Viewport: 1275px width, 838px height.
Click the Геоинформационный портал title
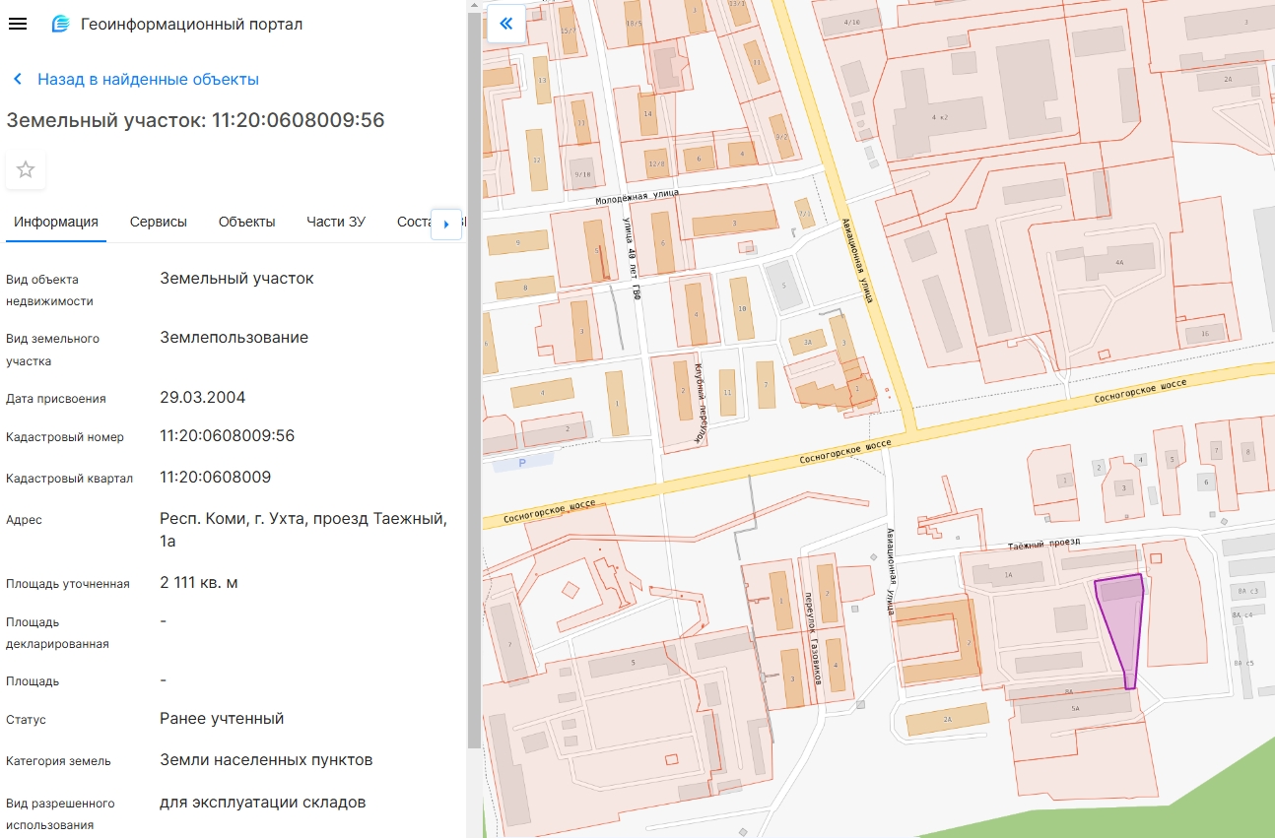click(x=191, y=24)
